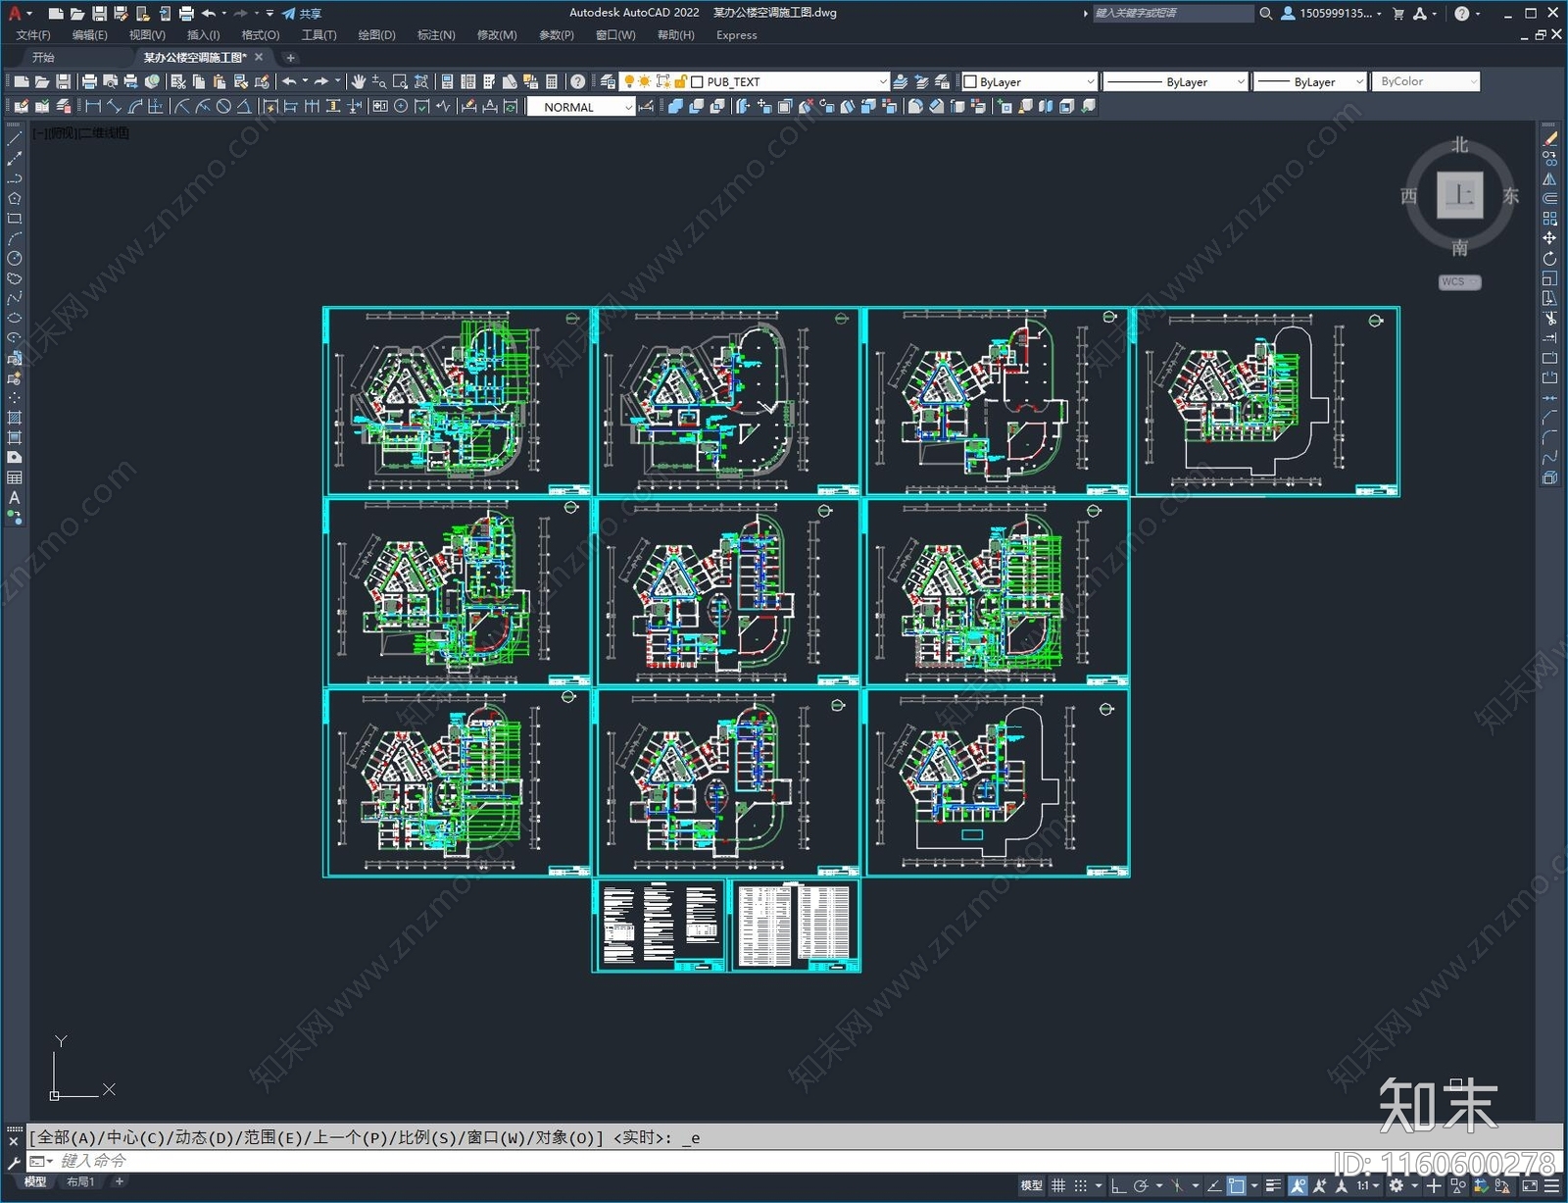The height and width of the screenshot is (1203, 1568).
Task: Select the Pan hand tool
Action: click(x=359, y=81)
